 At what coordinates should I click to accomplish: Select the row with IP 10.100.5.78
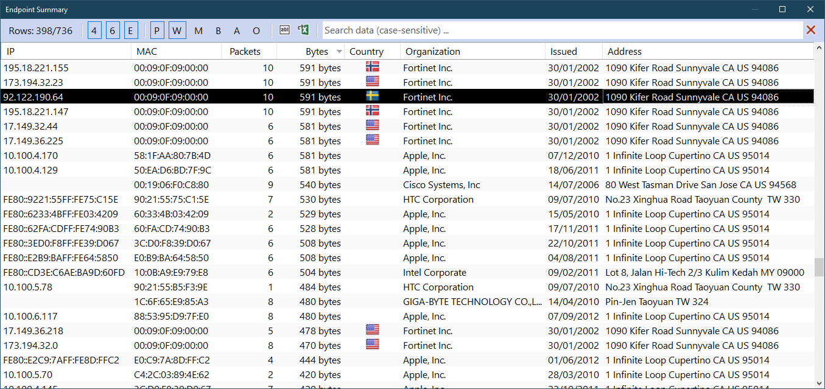click(28, 287)
